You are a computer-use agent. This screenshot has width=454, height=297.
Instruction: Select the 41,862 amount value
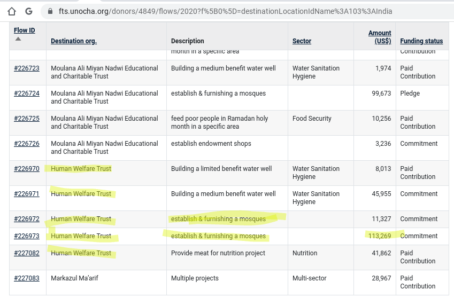[x=381, y=253]
